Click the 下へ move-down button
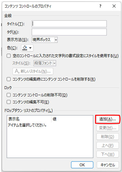Viewport: 122px width, 172px height. click(x=108, y=154)
